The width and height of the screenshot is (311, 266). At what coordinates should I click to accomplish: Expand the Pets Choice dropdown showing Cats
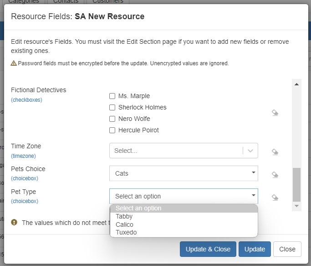coord(183,173)
